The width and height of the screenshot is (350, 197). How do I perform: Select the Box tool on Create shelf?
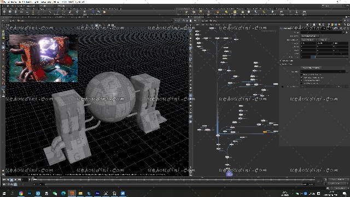click(4, 12)
